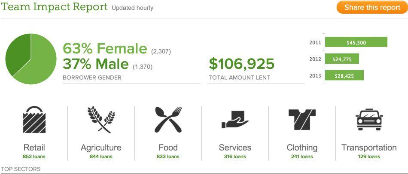Screen dimensions: 408x174
Task: Click the Services hand icon
Action: [x=234, y=120]
